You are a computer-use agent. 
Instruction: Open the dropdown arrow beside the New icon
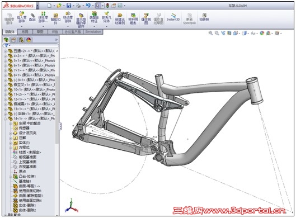click(x=54, y=6)
